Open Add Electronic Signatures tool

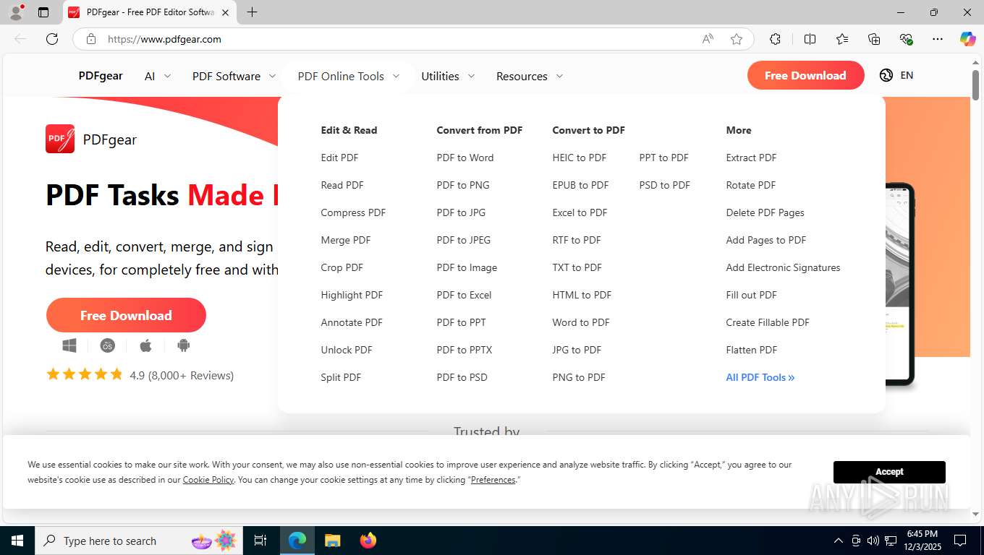(x=783, y=267)
